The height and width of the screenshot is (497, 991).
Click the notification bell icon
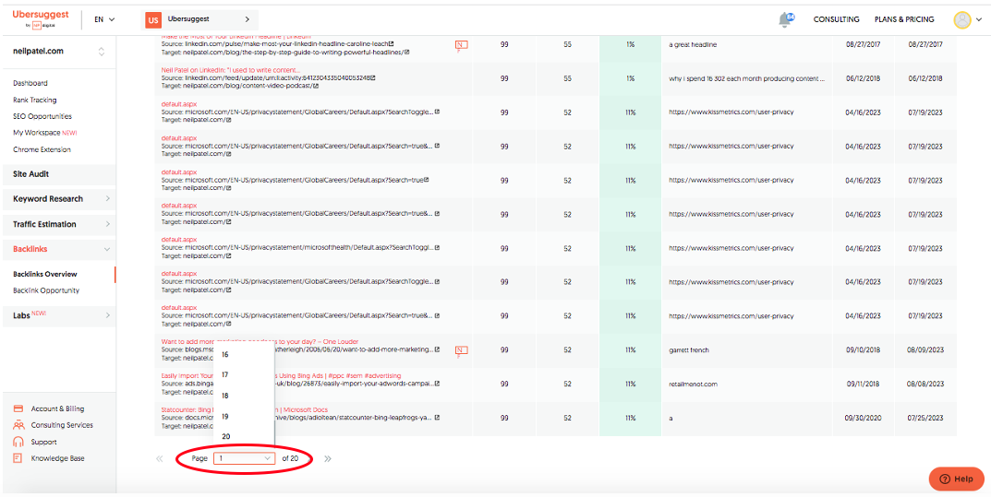785,19
